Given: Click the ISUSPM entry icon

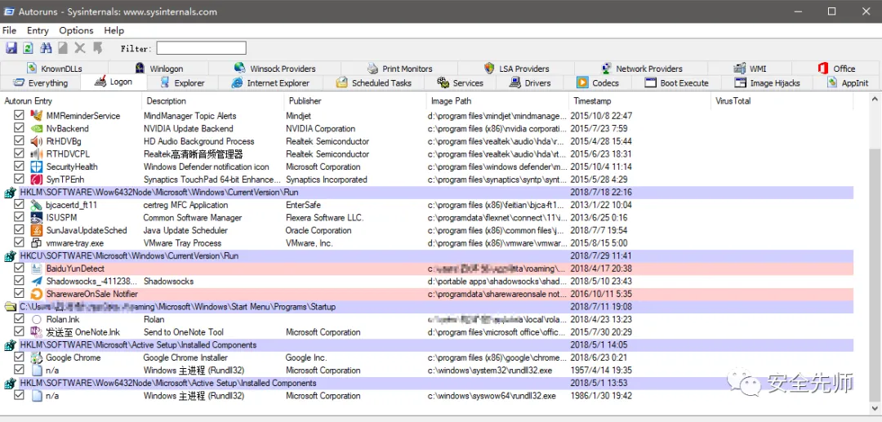Looking at the screenshot, I should click(x=37, y=217).
